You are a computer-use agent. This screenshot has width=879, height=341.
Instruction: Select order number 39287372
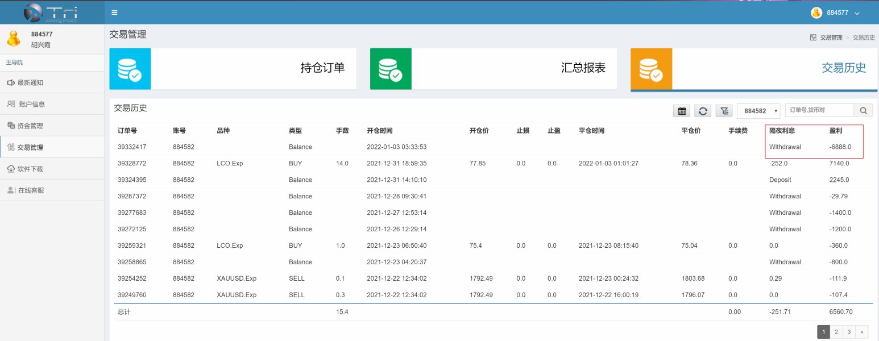point(132,196)
